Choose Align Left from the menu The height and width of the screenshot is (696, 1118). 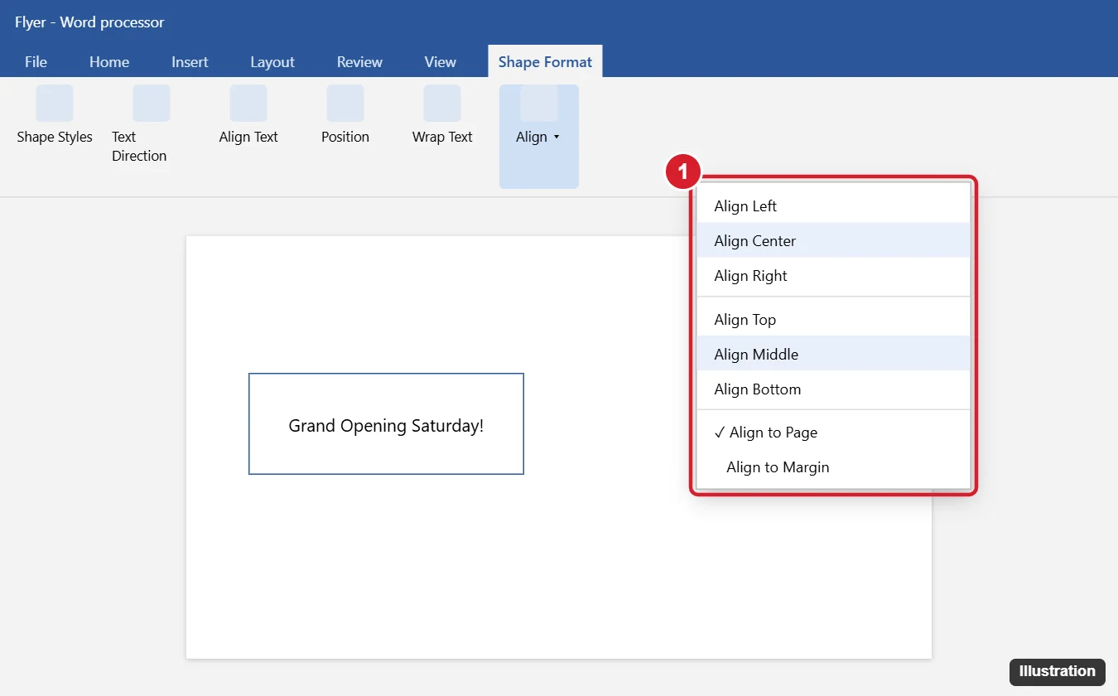click(x=833, y=206)
